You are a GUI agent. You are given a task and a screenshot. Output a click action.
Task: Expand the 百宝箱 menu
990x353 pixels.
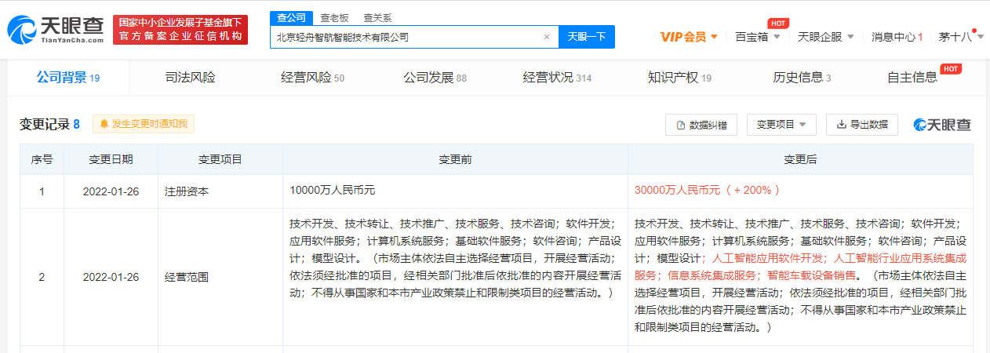coord(757,37)
